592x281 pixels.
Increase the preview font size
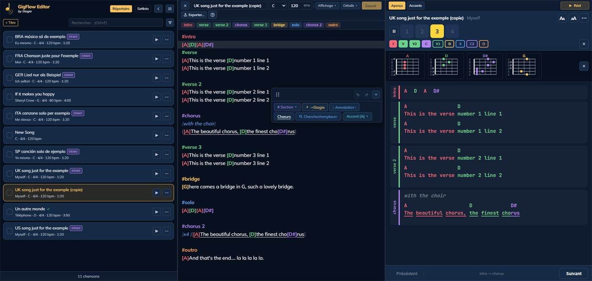[573, 18]
